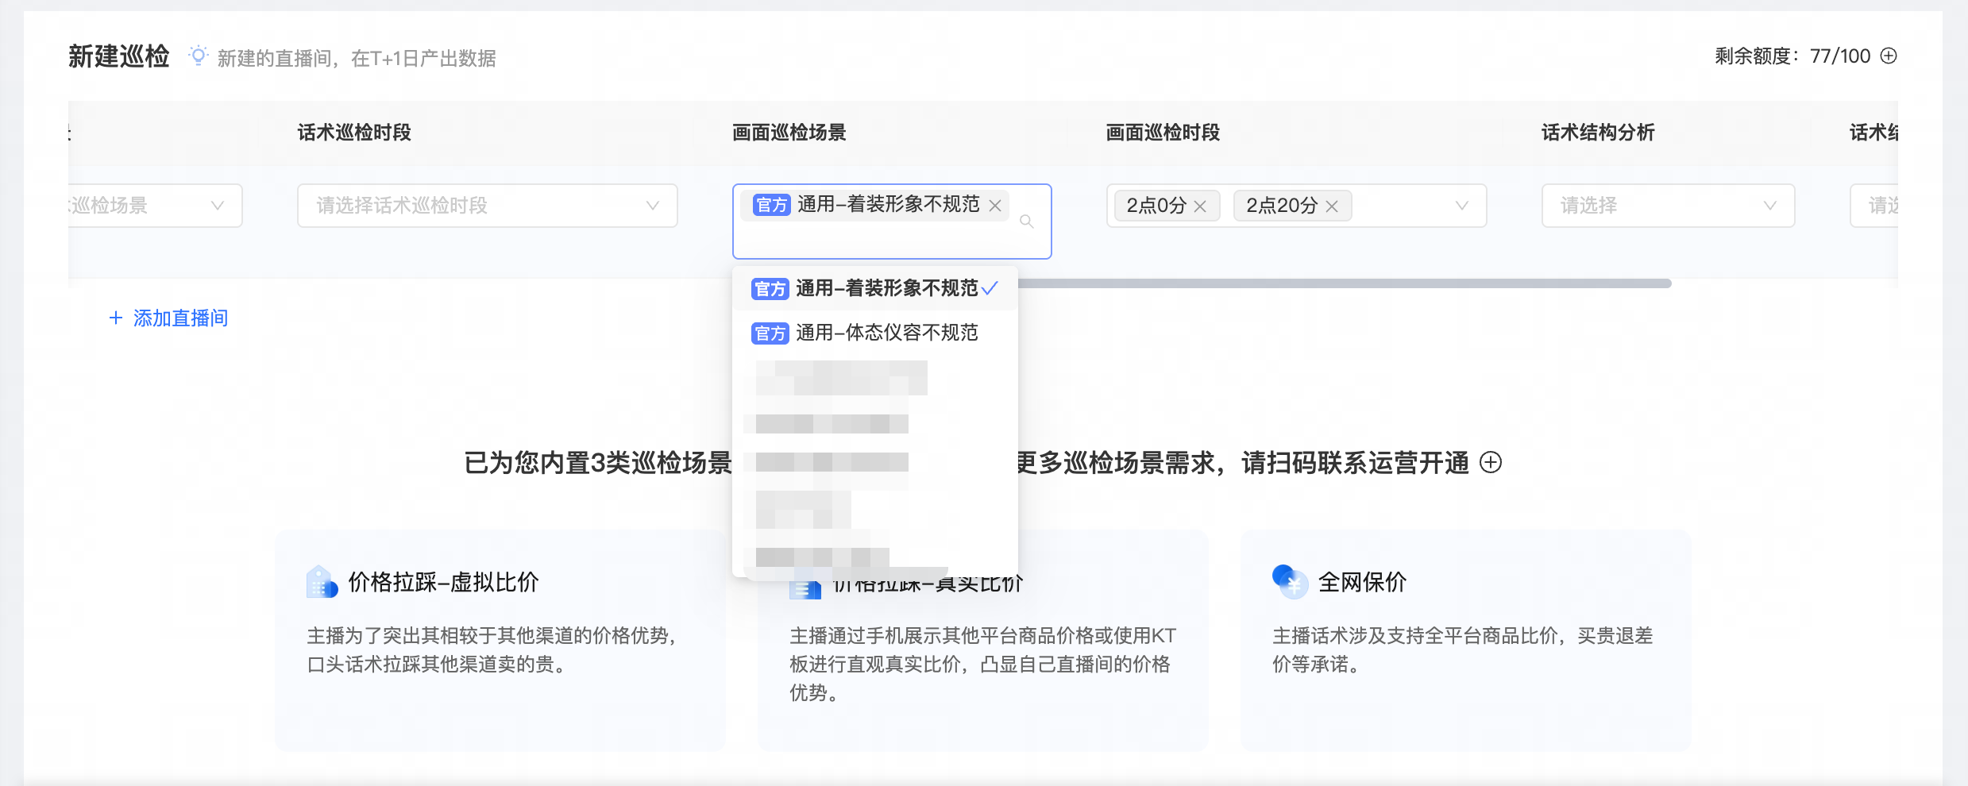Screen dimensions: 1968x786
Task: Deselect checked option 通用–着装形象不规范 in list
Action: pyautogui.click(x=874, y=288)
